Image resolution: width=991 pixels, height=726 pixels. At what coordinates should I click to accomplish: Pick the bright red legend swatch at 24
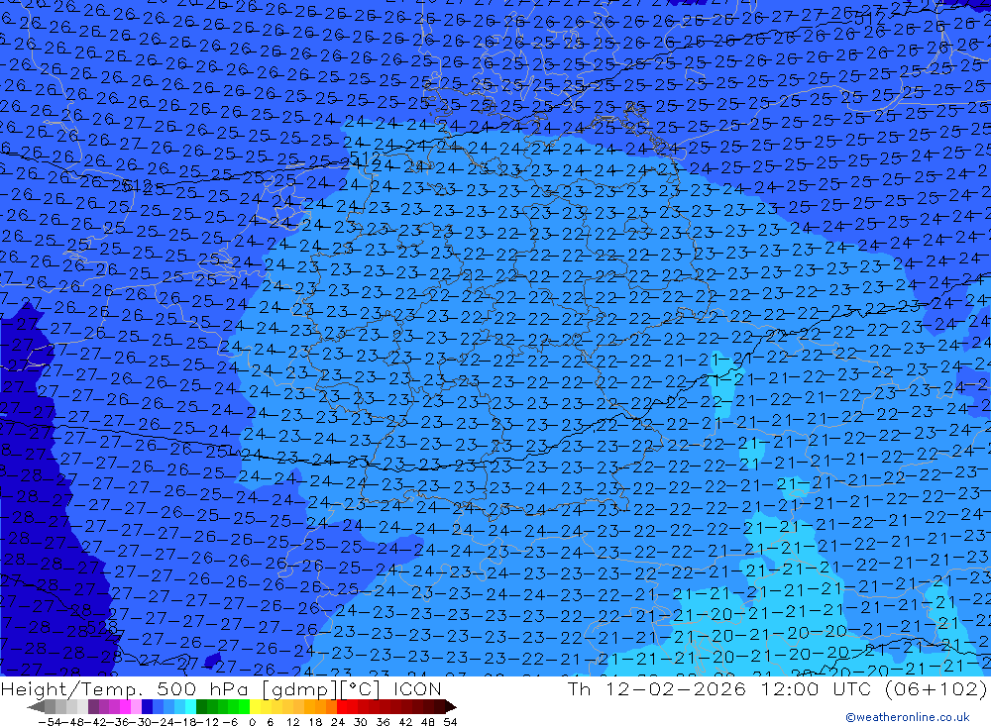click(x=342, y=706)
